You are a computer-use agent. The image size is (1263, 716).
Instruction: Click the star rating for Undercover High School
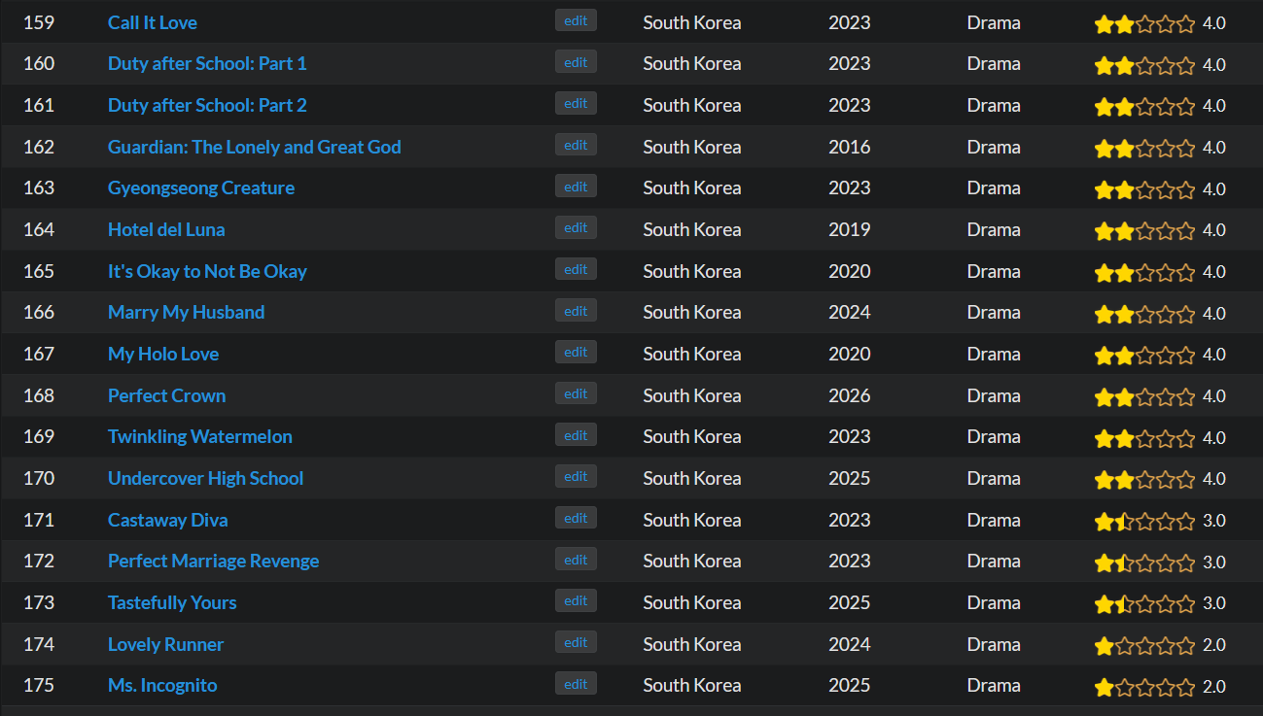point(1144,479)
